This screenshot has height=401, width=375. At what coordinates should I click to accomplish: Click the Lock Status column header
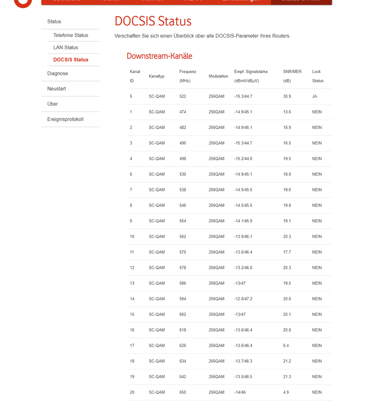(318, 76)
